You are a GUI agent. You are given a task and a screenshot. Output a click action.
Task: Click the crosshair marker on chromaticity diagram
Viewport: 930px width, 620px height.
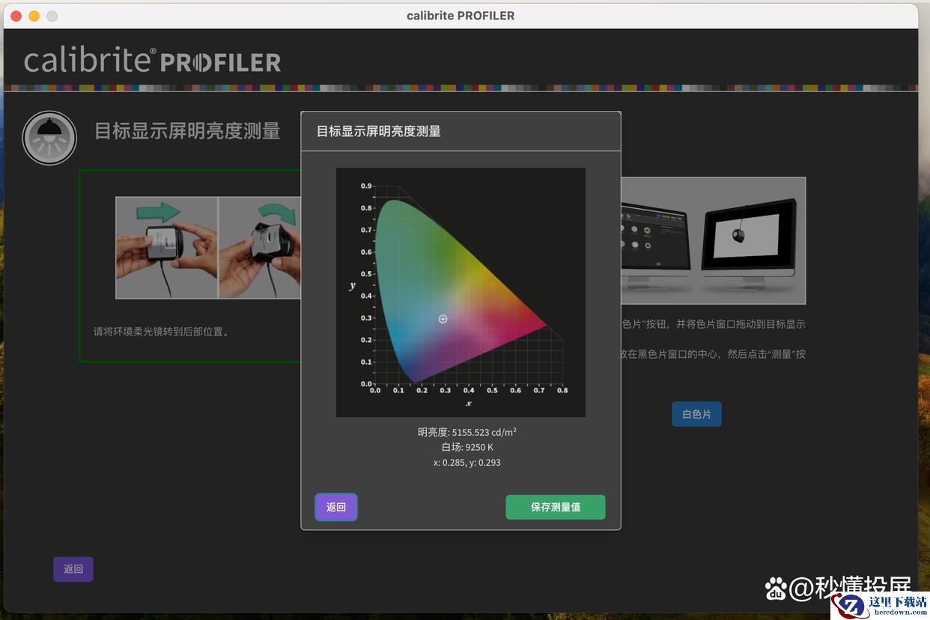tap(443, 319)
